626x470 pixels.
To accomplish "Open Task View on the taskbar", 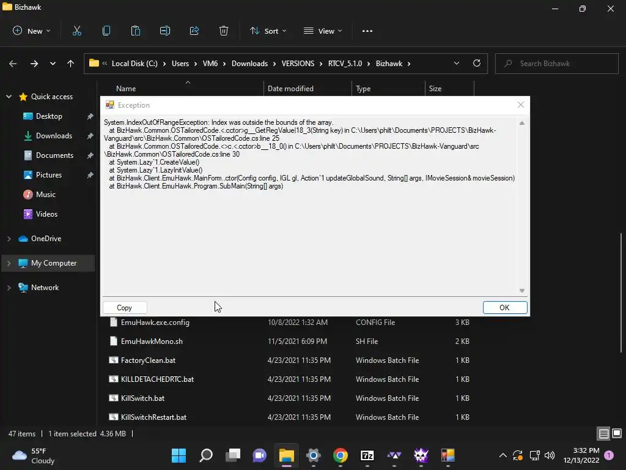I will (x=233, y=455).
